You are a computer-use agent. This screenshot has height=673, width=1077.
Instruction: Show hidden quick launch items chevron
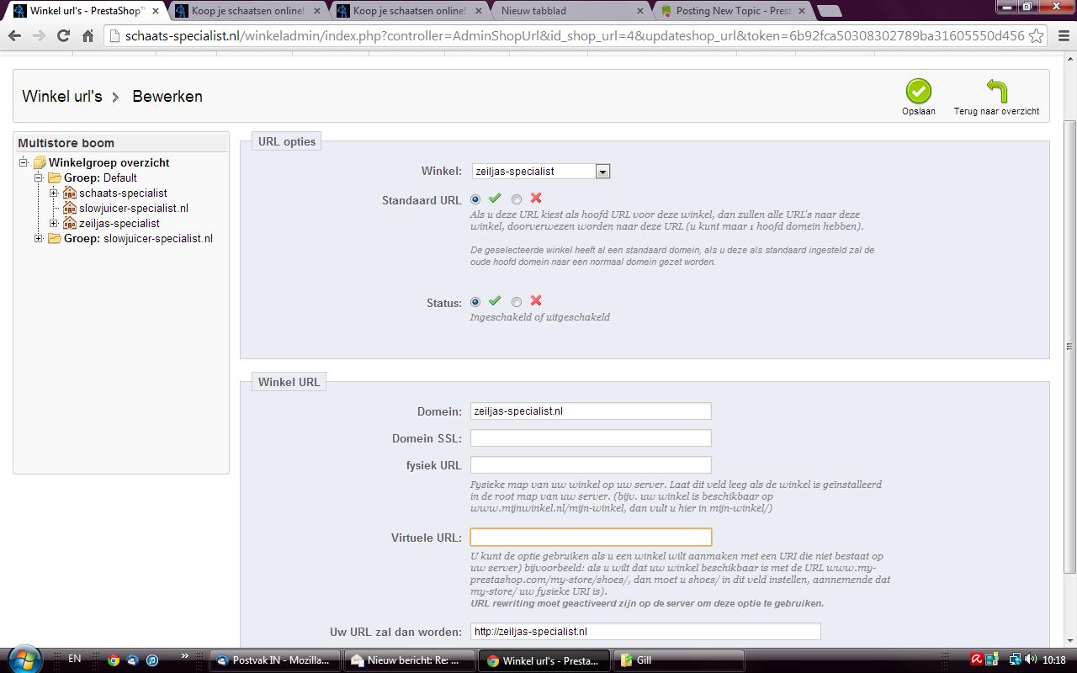(184, 657)
